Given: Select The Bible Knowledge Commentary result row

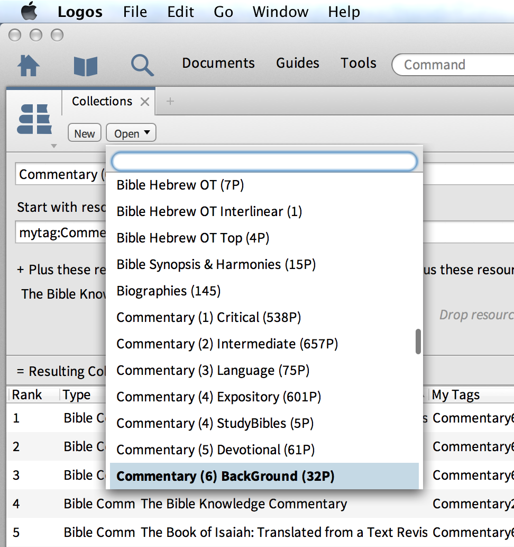Looking at the screenshot, I should (260, 504).
